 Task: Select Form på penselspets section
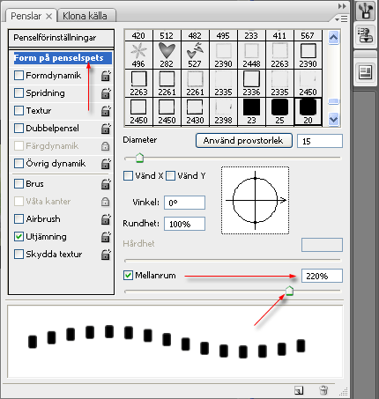point(63,58)
